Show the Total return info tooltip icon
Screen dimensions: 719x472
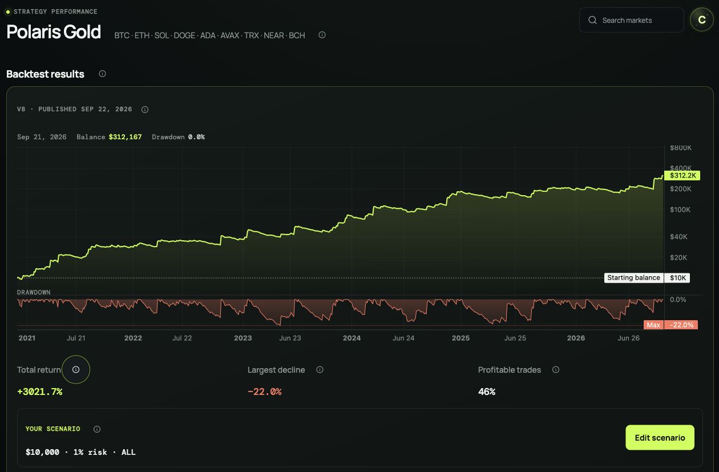point(76,369)
